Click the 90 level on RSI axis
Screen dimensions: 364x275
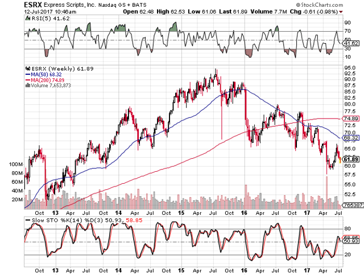tap(348, 23)
